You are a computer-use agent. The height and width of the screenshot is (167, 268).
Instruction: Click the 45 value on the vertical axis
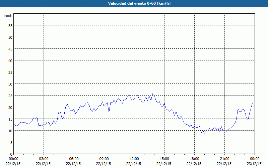tap(10, 49)
